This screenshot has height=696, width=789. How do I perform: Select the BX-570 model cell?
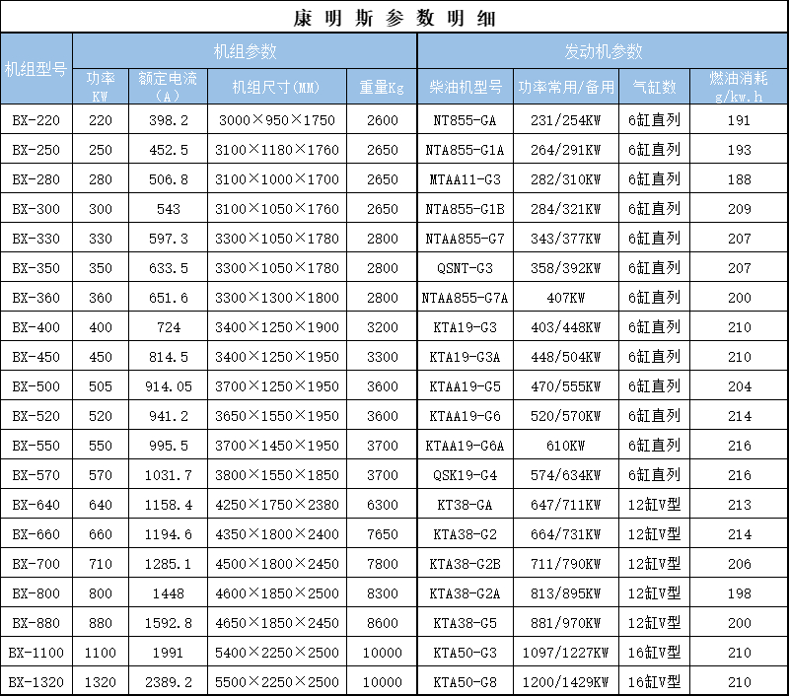tap(36, 475)
